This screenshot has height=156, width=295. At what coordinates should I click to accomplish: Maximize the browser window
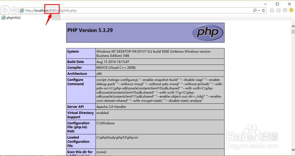tap(277, 4)
